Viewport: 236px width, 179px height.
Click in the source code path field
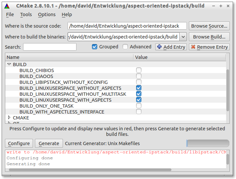click(x=127, y=26)
